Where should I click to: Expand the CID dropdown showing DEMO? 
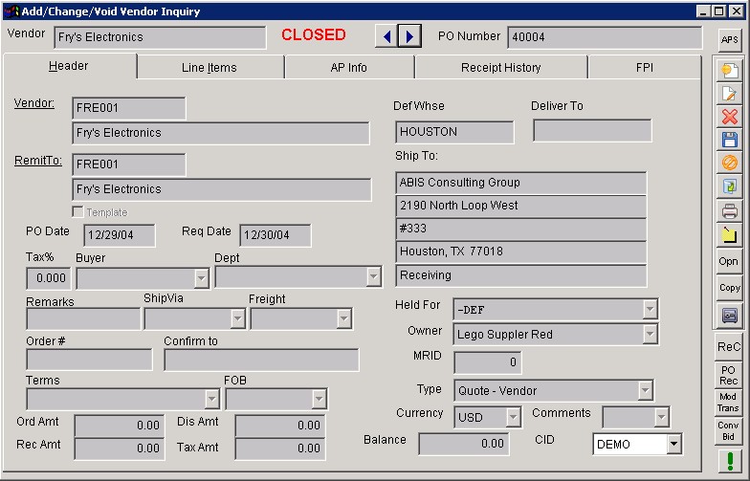673,444
